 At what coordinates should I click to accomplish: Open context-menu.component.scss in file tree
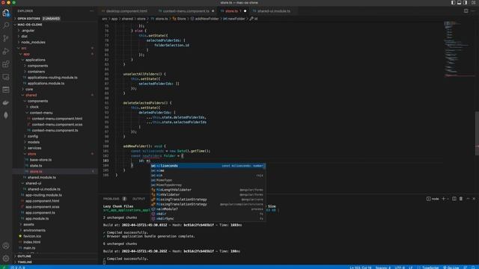pyautogui.click(x=57, y=125)
